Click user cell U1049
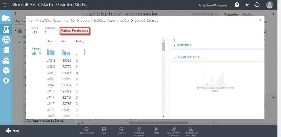Image resolution: width=281 pixels, height=137 pixels. coord(51,116)
